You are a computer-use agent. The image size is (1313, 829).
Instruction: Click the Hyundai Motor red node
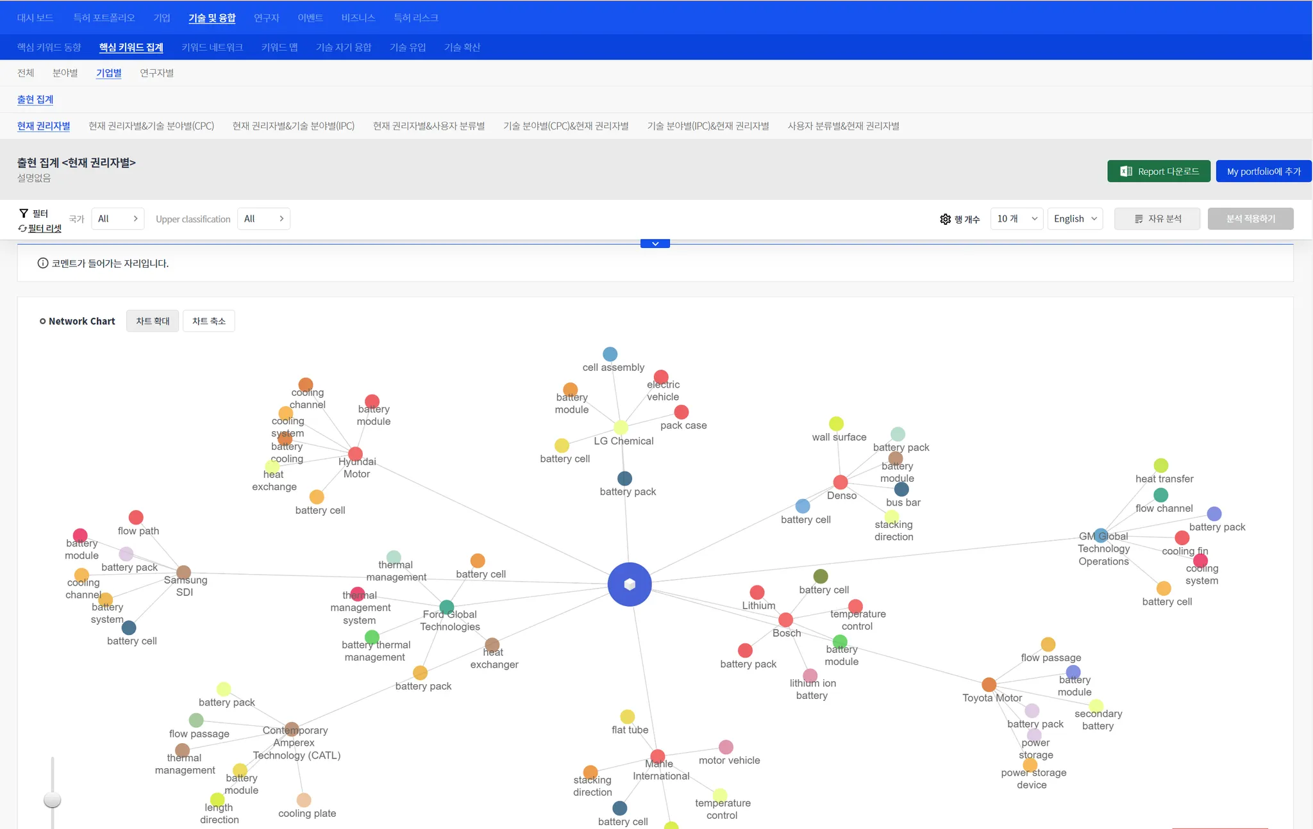pyautogui.click(x=355, y=454)
